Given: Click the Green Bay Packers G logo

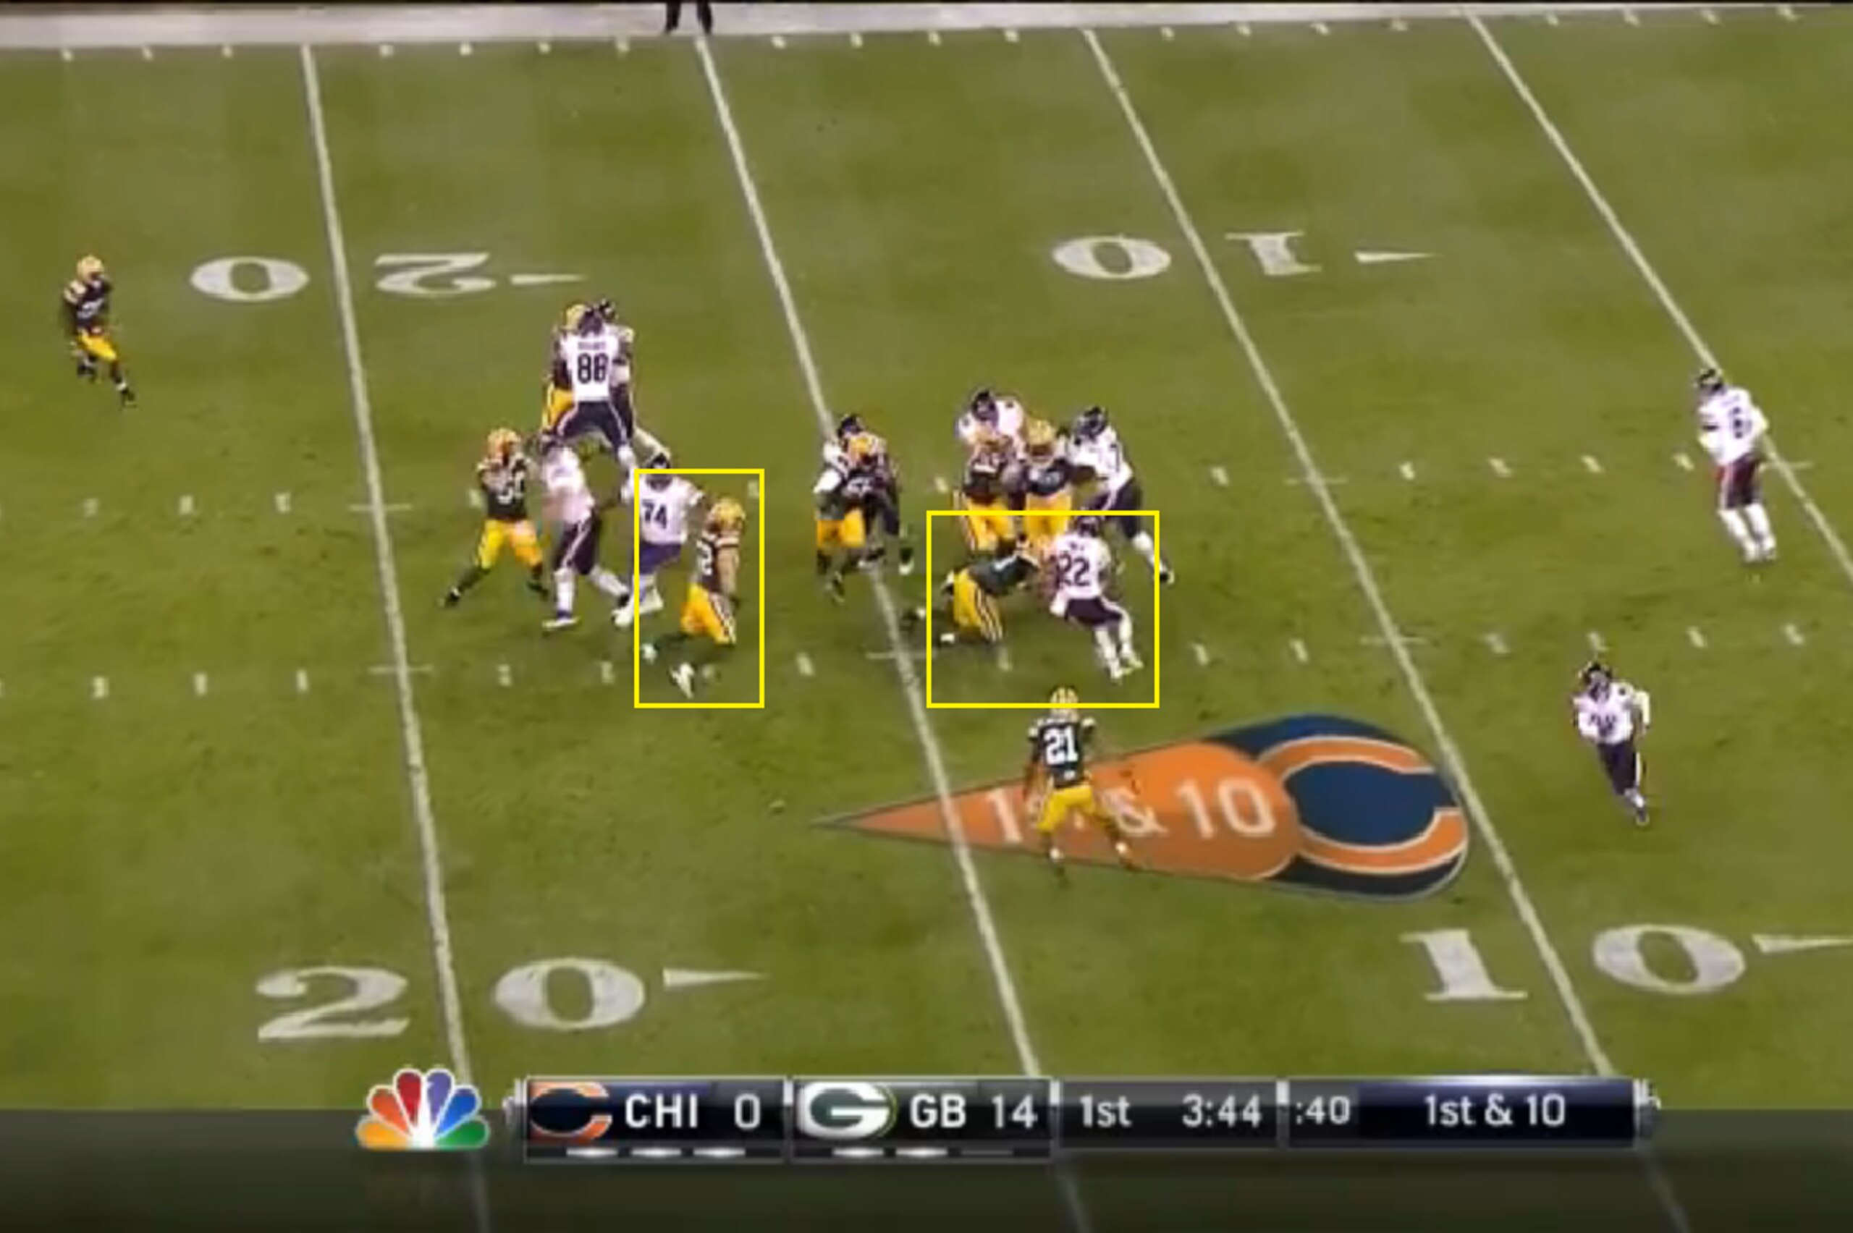Looking at the screenshot, I should pyautogui.click(x=845, y=1110).
